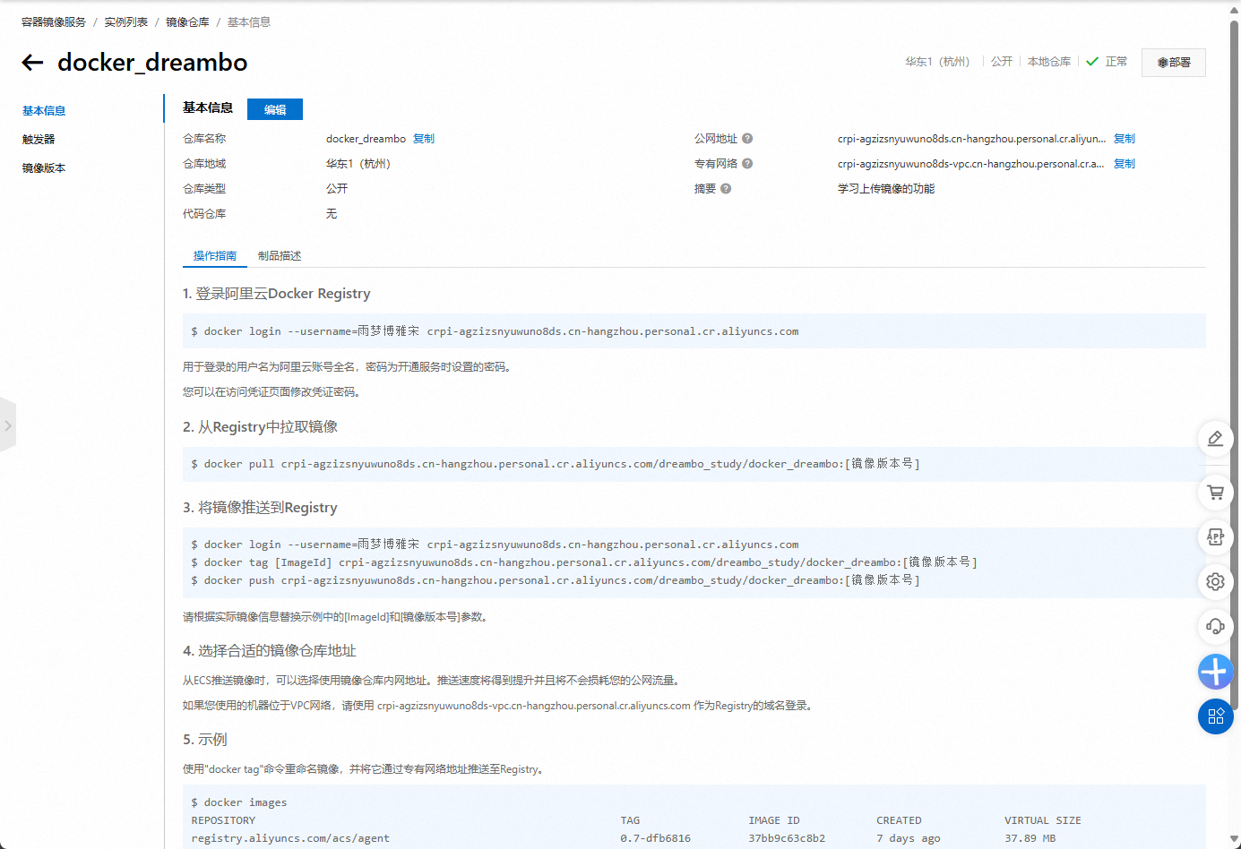The height and width of the screenshot is (849, 1241).
Task: Click the image ID 37bb9c63c8b2
Action: pos(787,838)
